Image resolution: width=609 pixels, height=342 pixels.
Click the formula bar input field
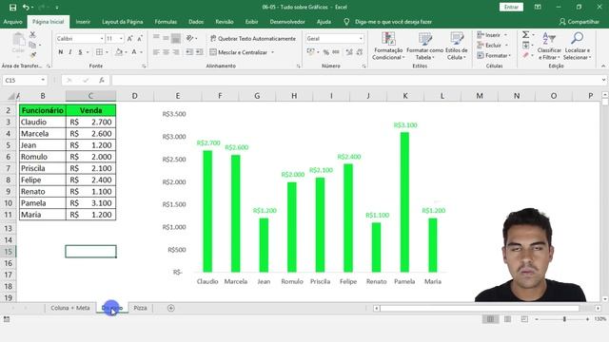click(355, 80)
